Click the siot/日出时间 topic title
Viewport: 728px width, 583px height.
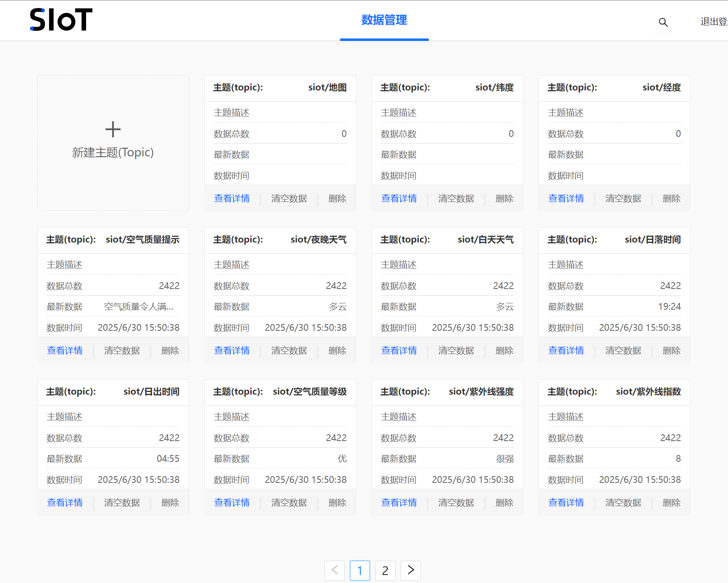coord(152,392)
